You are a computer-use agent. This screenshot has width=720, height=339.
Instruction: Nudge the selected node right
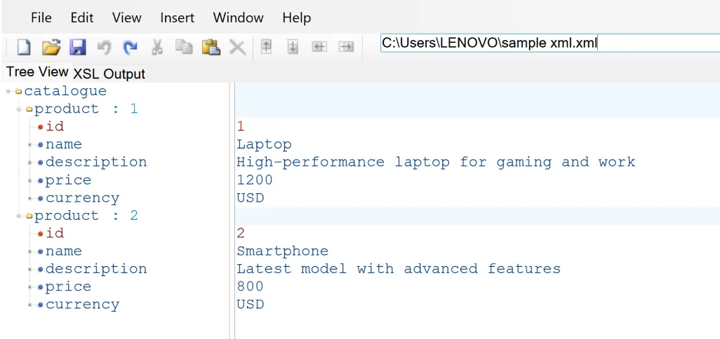[x=346, y=47]
